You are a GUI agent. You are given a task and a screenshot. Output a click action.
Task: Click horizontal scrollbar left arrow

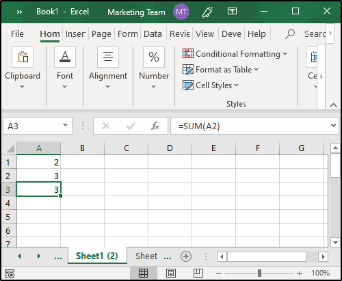pyautogui.click(x=222, y=256)
